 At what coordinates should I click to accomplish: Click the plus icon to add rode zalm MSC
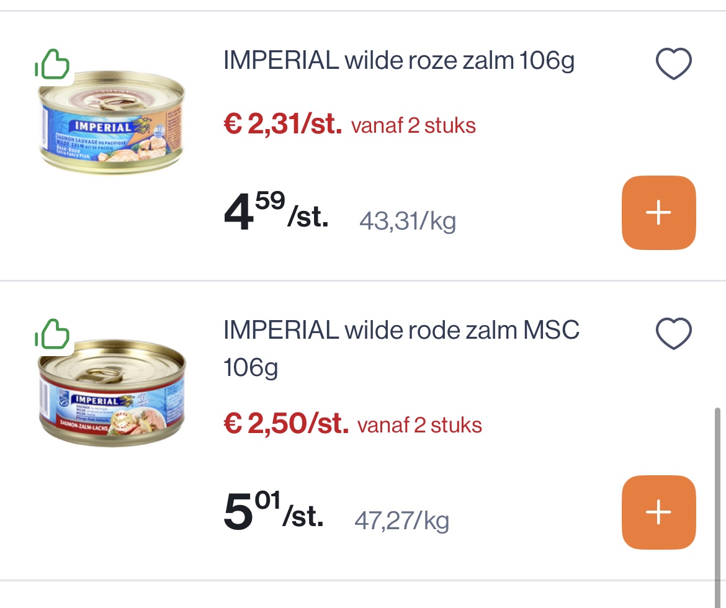658,512
